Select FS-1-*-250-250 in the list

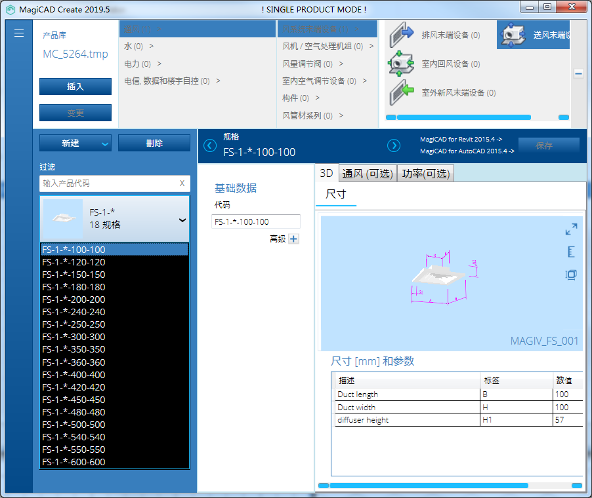pyautogui.click(x=114, y=324)
